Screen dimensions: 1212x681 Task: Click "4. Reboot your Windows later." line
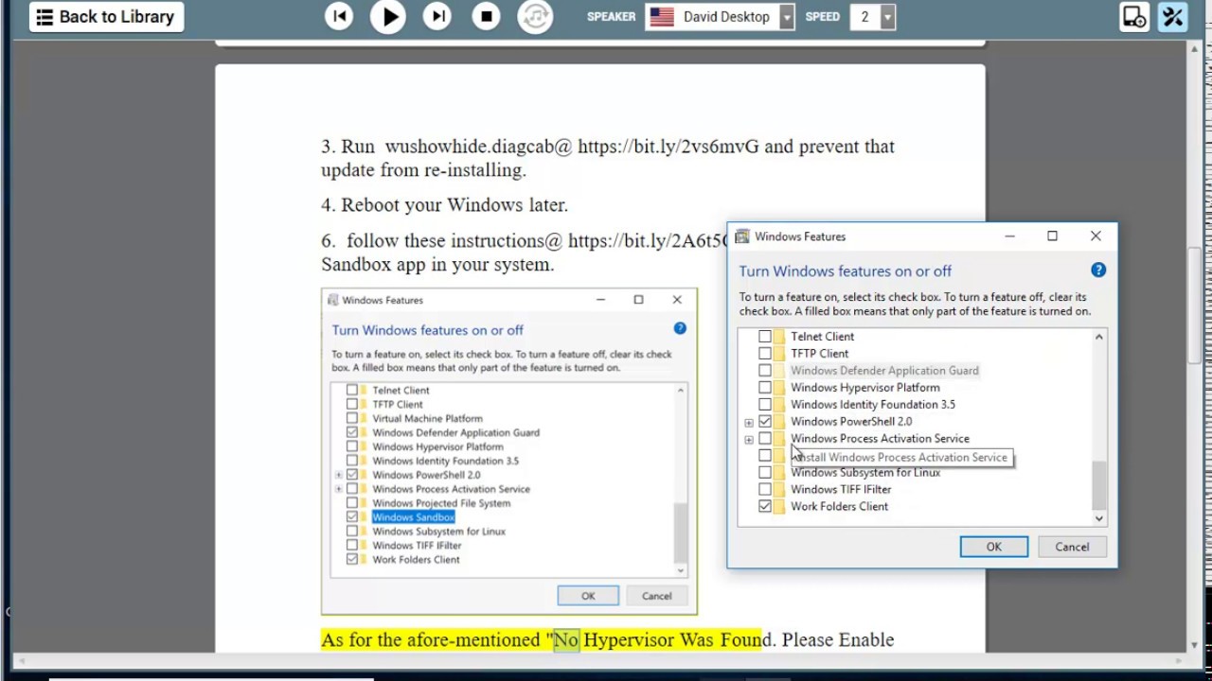(444, 205)
